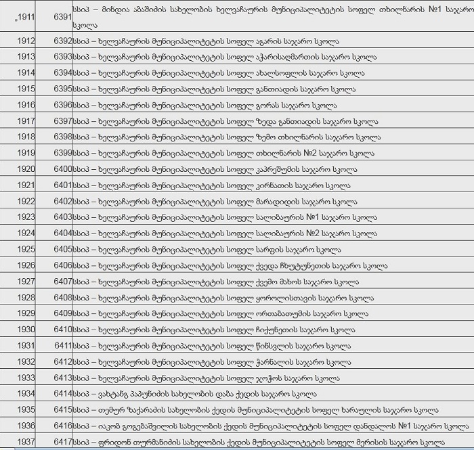Click row number 1922
The height and width of the screenshot is (450, 474).
tap(26, 201)
